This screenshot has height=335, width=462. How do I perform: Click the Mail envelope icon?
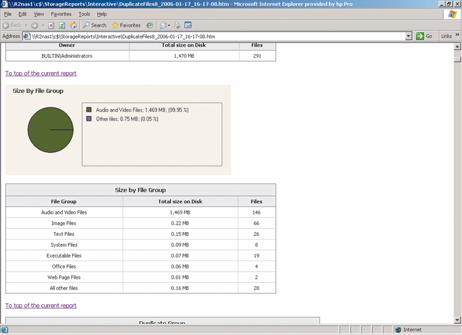click(163, 25)
